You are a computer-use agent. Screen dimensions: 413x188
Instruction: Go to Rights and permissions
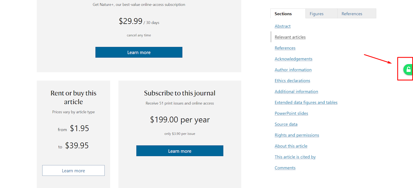pos(297,135)
